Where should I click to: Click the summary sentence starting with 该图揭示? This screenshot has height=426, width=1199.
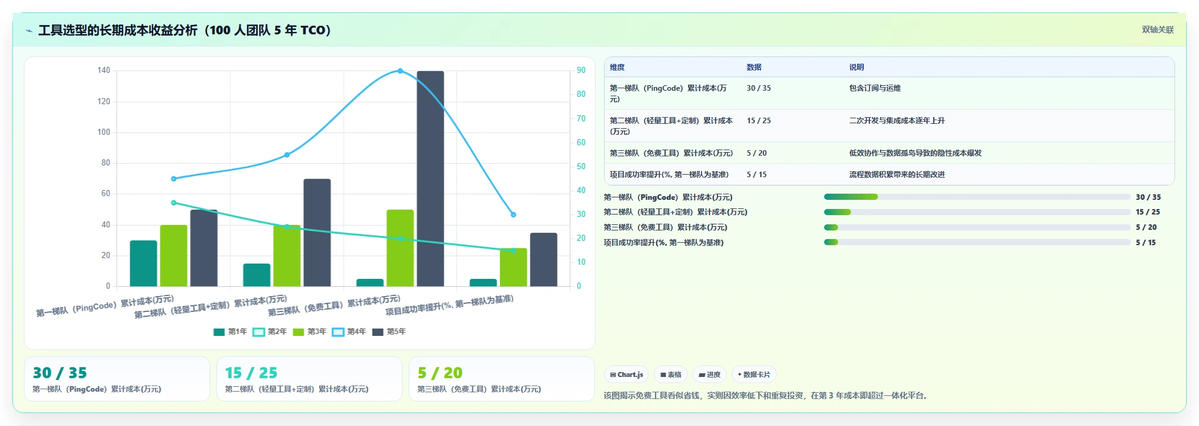coord(766,396)
